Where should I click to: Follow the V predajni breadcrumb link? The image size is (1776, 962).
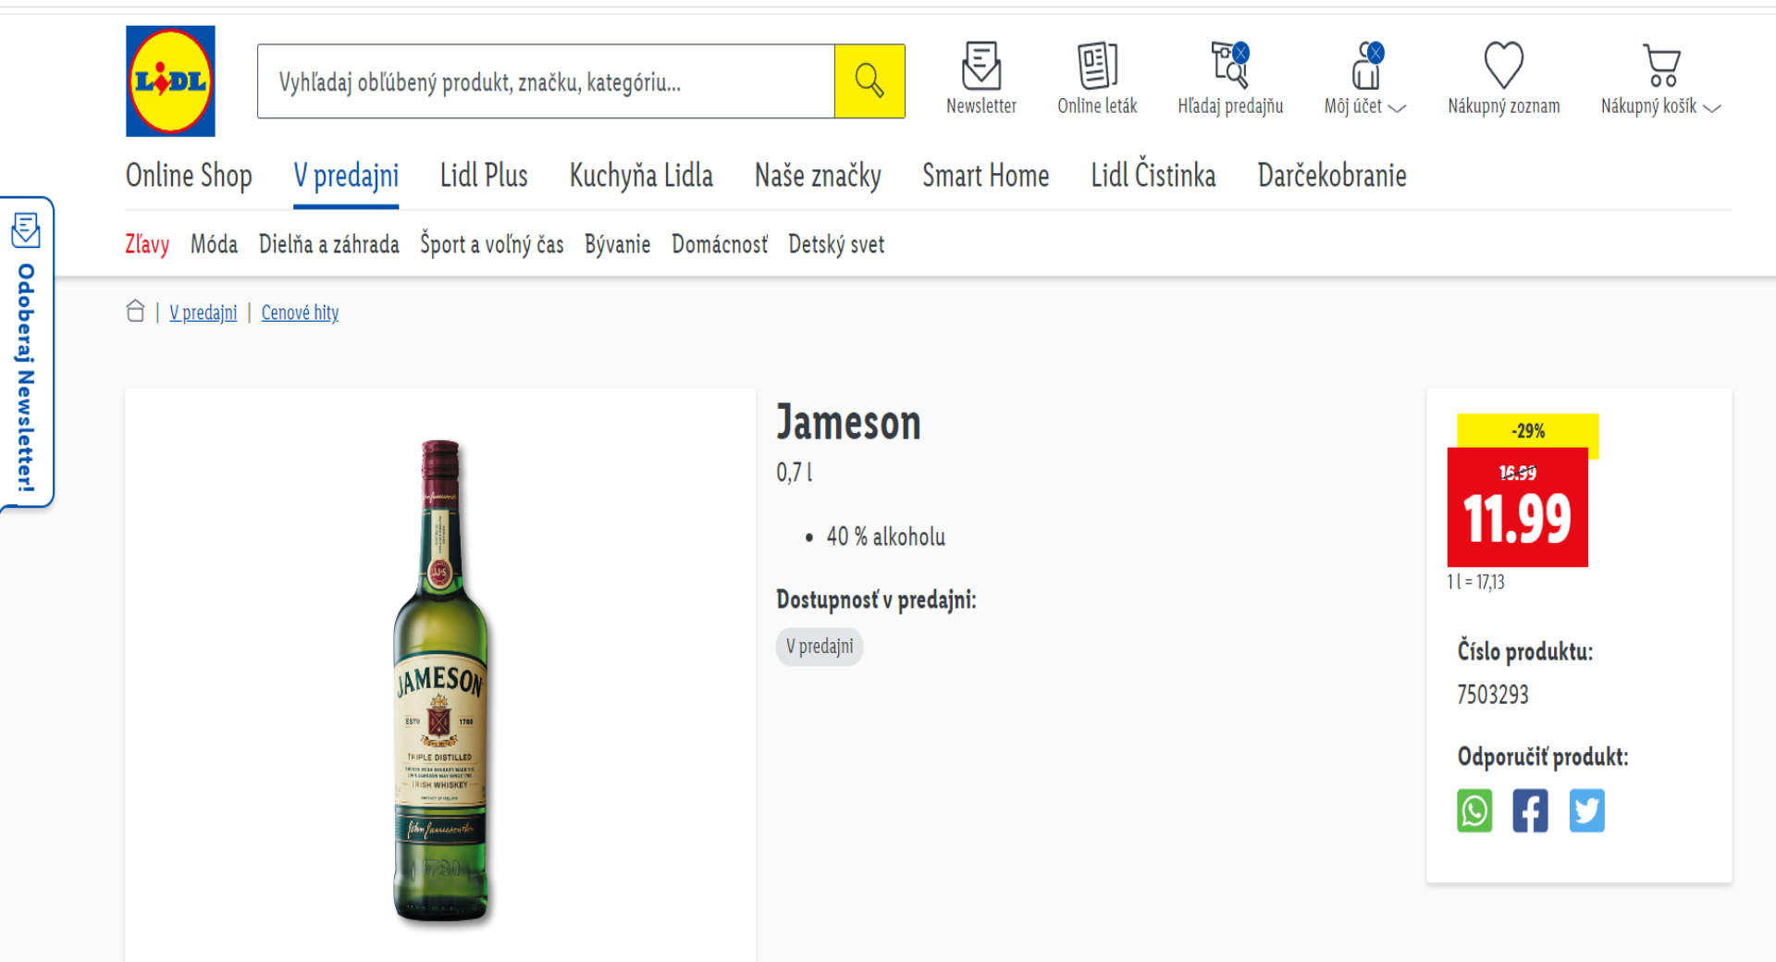203,313
